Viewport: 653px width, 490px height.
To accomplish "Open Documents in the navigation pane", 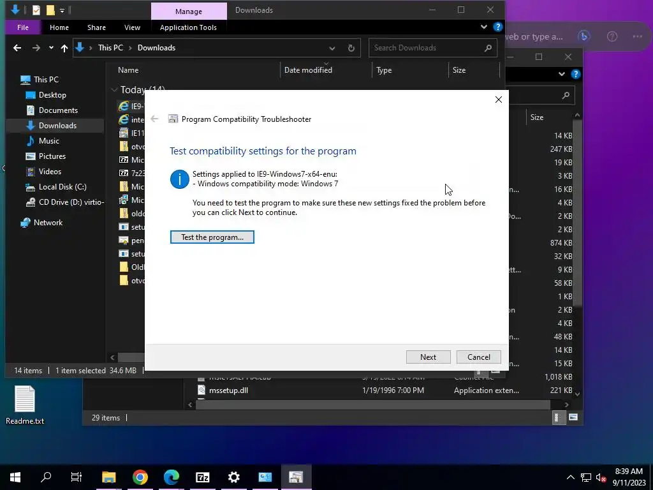I will pos(58,110).
